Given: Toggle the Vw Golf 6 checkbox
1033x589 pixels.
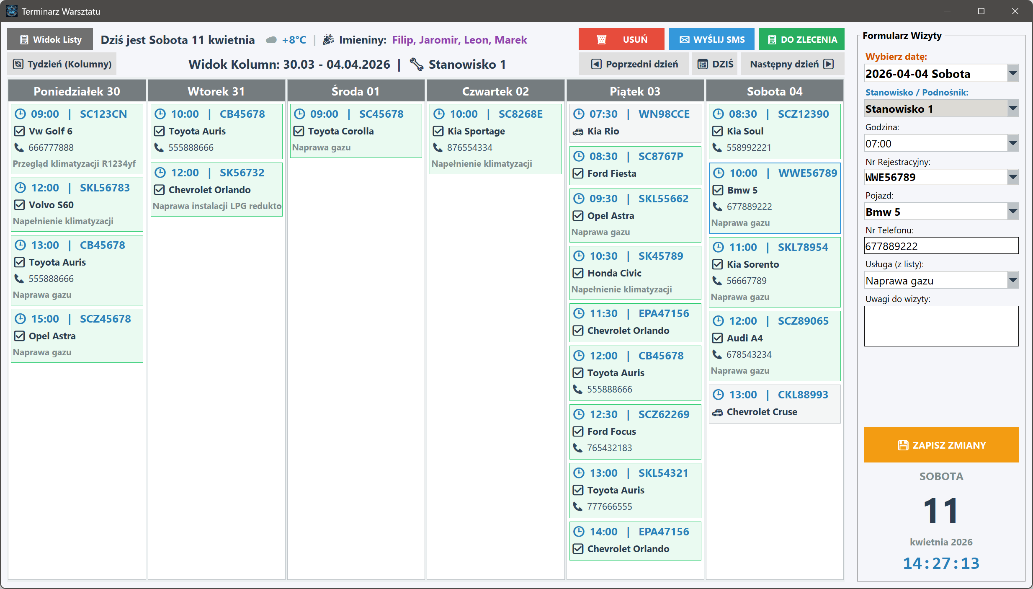Looking at the screenshot, I should pos(20,131).
